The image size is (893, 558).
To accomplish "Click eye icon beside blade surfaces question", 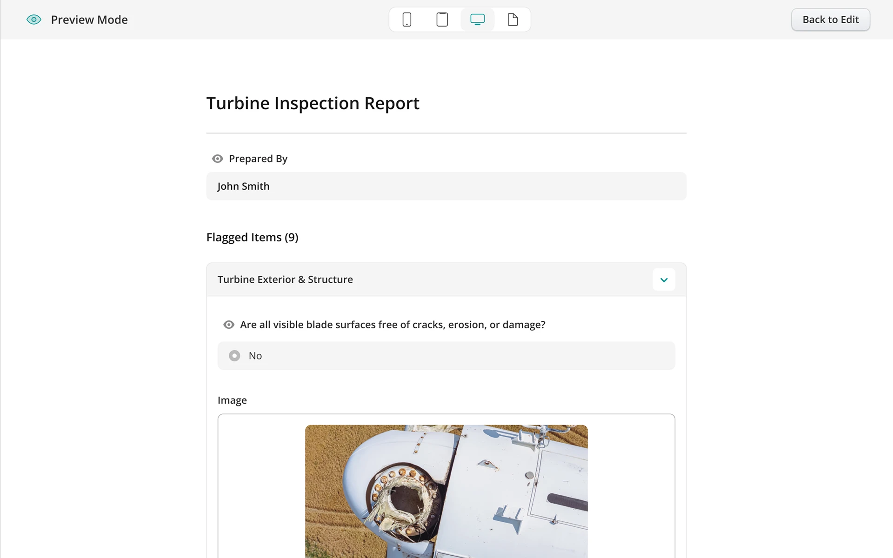I will [228, 325].
